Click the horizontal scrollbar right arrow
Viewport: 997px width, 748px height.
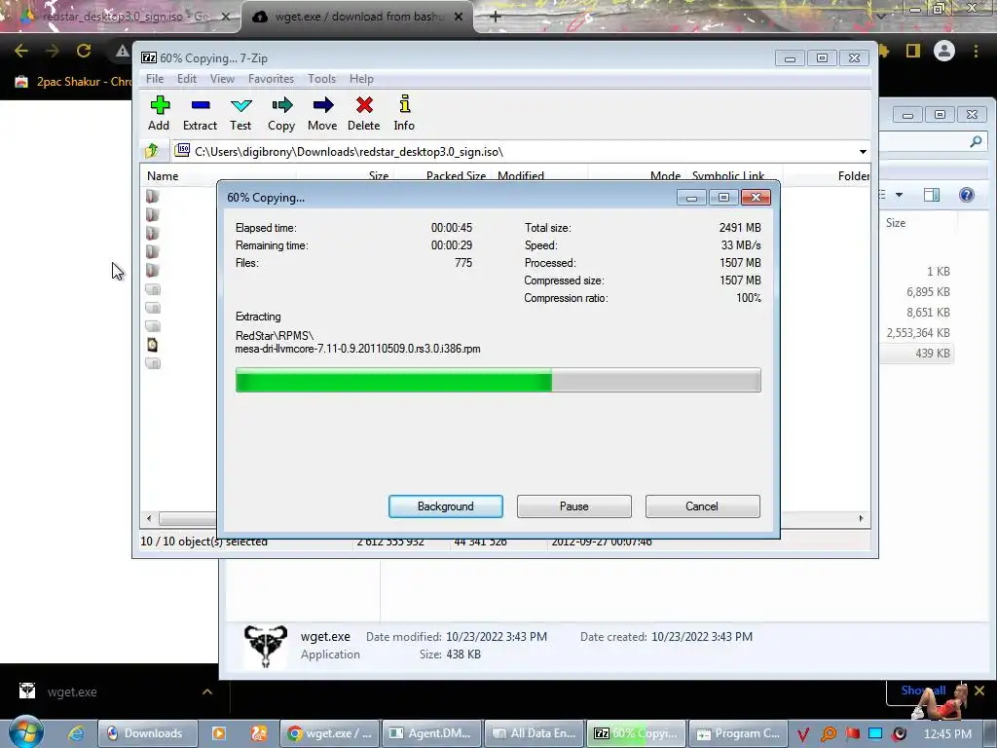pos(861,518)
